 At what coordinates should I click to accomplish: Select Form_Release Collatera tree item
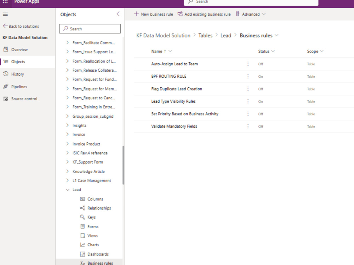coord(95,70)
